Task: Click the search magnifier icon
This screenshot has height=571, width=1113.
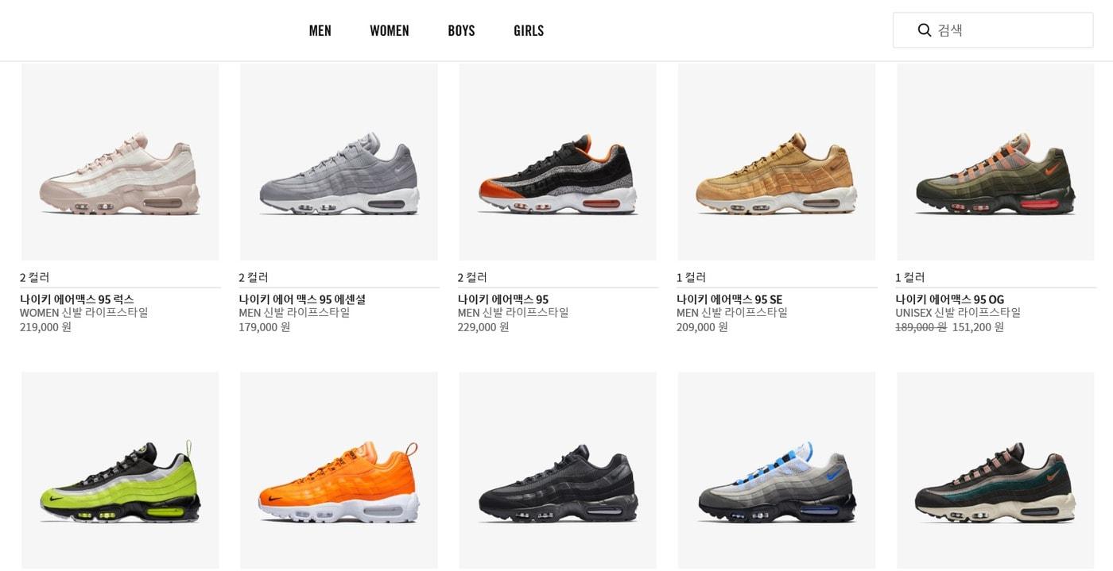Action: coord(924,30)
